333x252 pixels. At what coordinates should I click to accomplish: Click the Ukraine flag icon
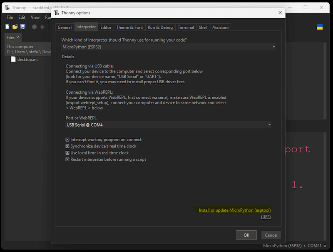pyautogui.click(x=320, y=27)
